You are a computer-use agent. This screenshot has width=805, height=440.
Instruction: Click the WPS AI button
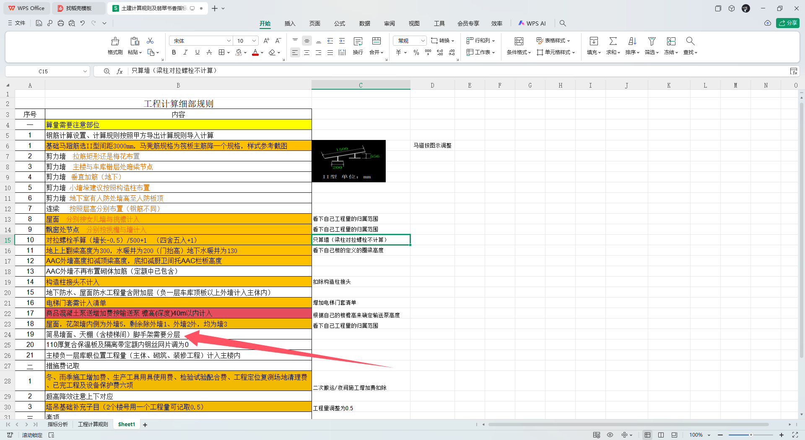(x=532, y=23)
